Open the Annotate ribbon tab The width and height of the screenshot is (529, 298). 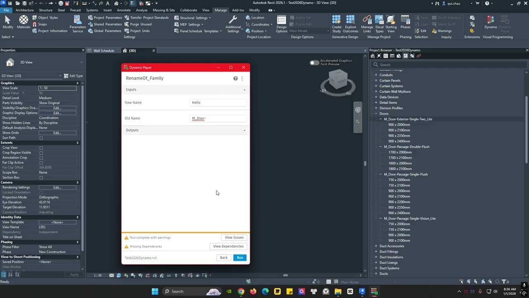pyautogui.click(x=124, y=10)
